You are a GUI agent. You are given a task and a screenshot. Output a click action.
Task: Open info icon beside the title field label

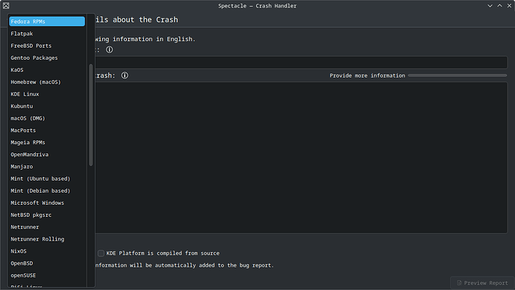coord(110,49)
